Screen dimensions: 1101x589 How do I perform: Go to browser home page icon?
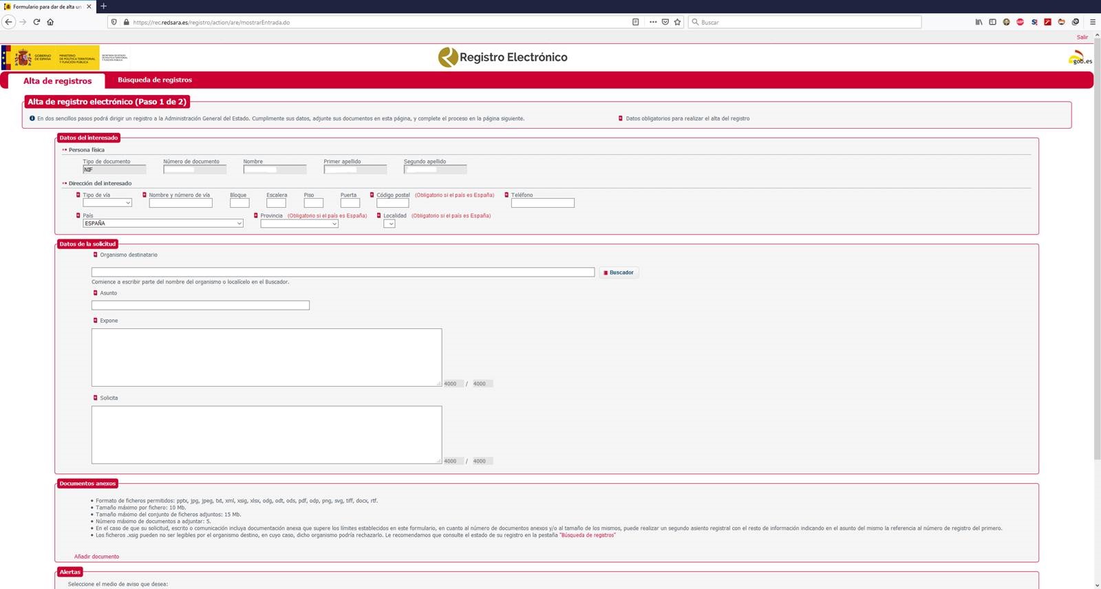tap(50, 22)
